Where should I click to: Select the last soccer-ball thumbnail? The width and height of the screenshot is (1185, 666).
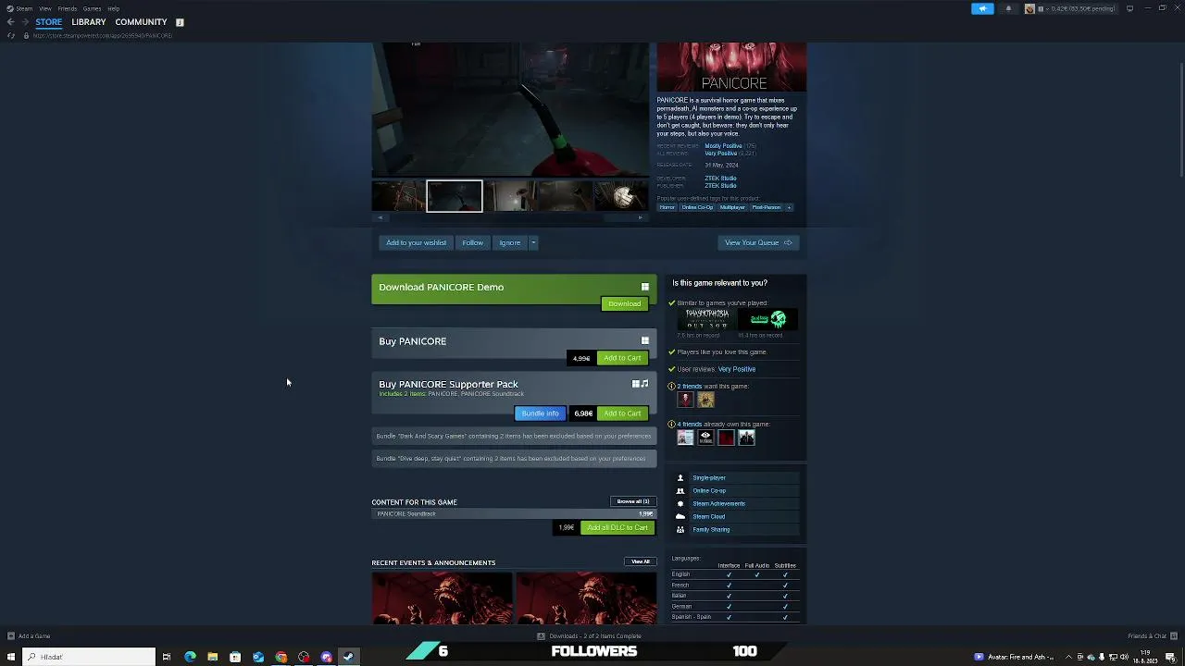click(620, 196)
